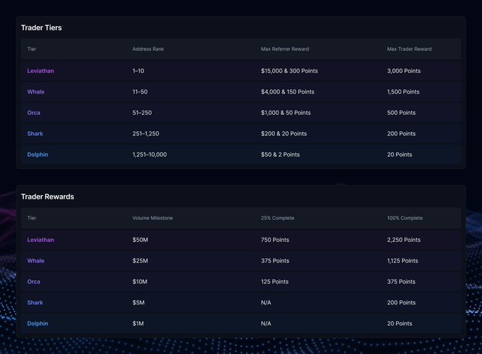
Task: Click the Max Trader Reward column header
Action: [409, 49]
